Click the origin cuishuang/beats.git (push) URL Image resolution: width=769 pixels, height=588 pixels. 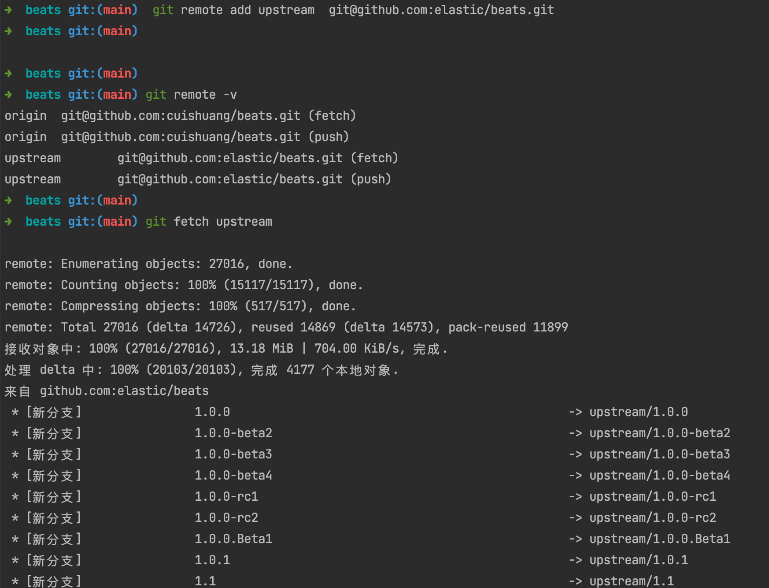181,137
